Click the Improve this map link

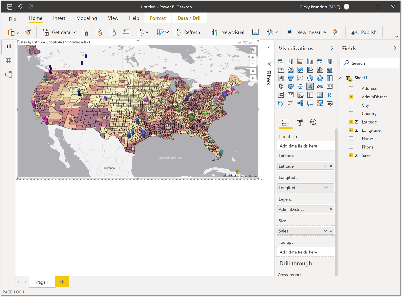pos(248,176)
